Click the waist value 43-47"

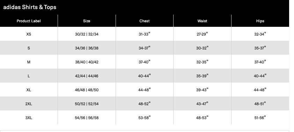click(x=202, y=104)
